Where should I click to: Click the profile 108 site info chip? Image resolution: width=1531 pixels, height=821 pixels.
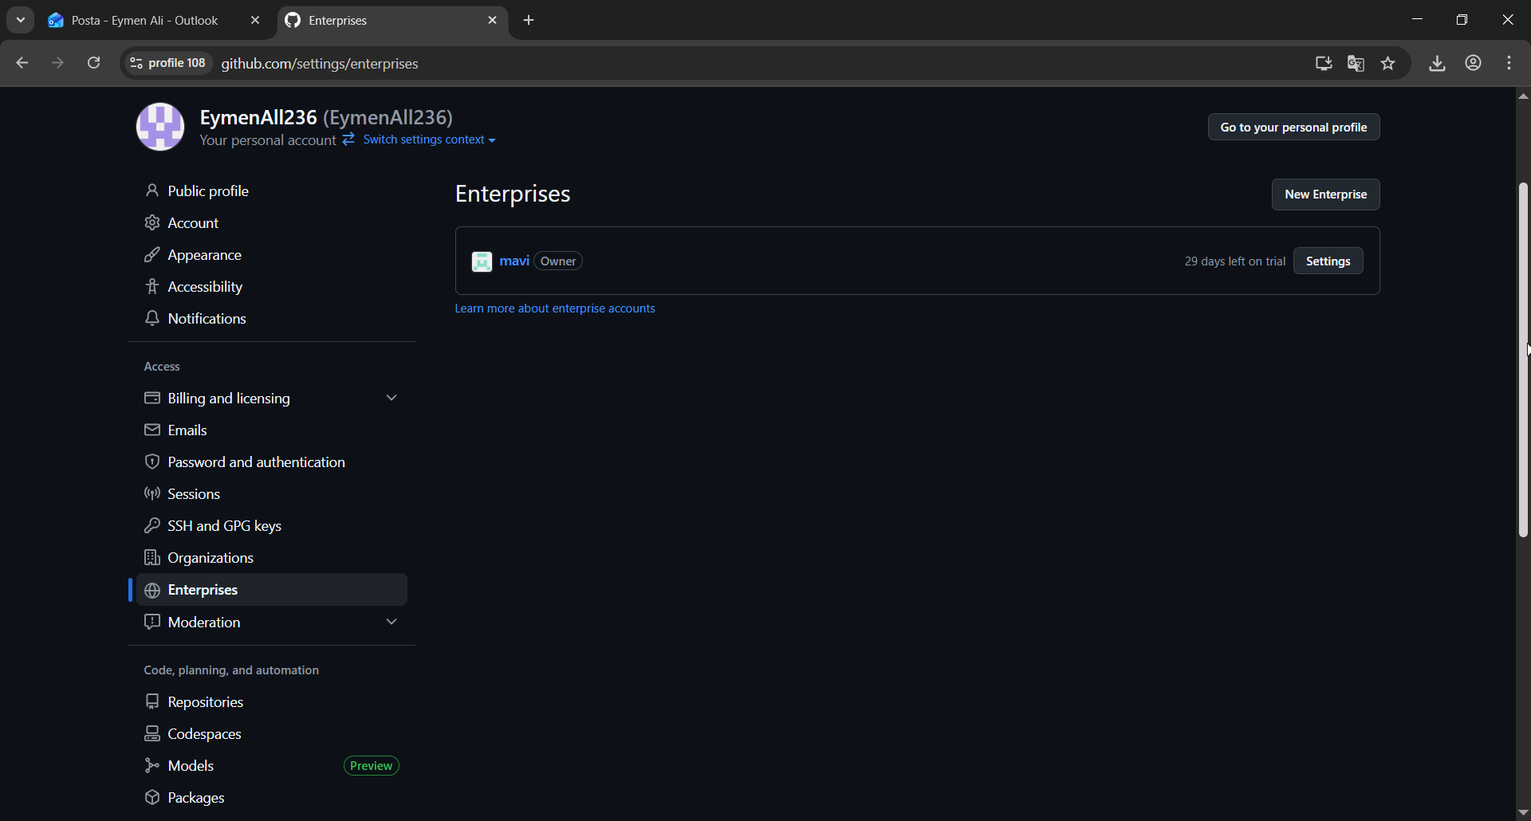167,63
